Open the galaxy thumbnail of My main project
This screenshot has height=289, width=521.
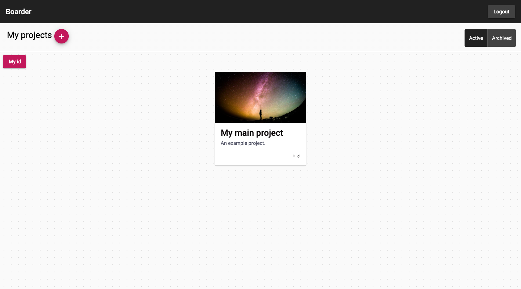click(x=260, y=97)
